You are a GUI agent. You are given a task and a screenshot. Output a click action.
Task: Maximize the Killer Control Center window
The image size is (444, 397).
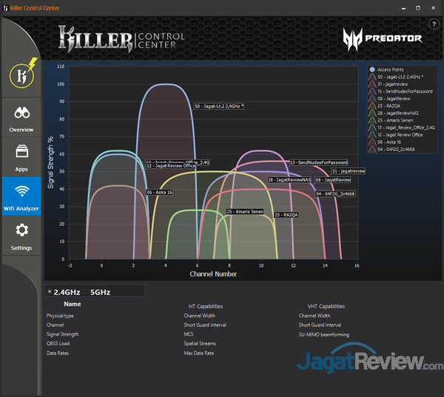tap(418, 8)
